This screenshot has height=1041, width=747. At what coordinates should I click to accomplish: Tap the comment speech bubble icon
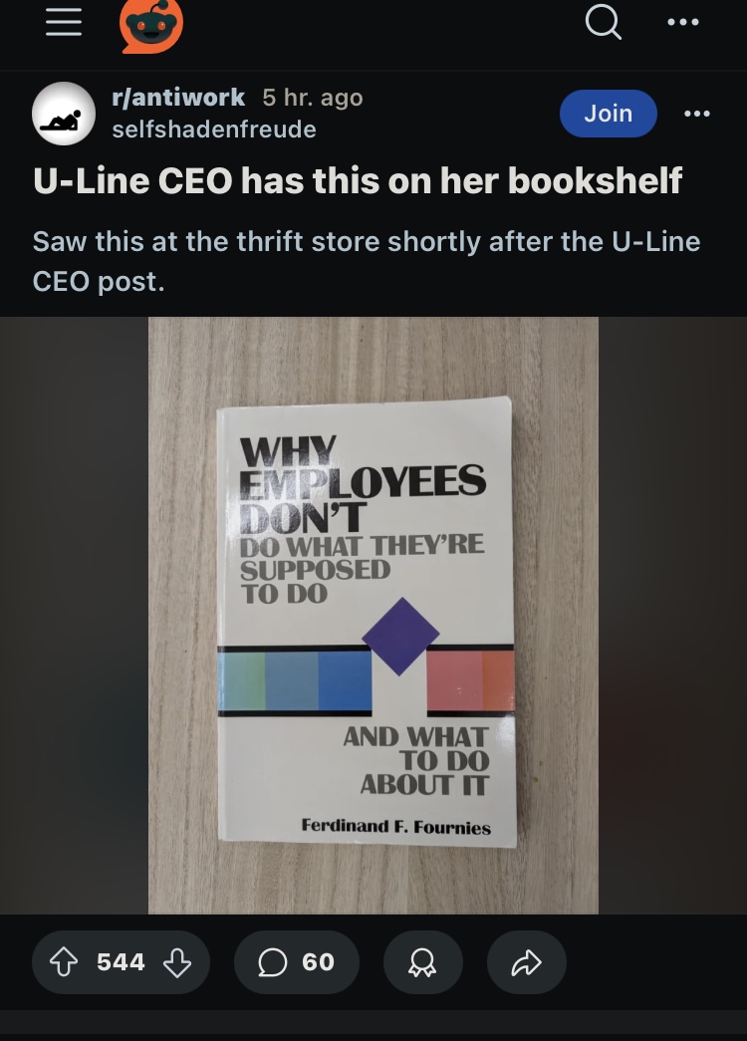tap(272, 962)
